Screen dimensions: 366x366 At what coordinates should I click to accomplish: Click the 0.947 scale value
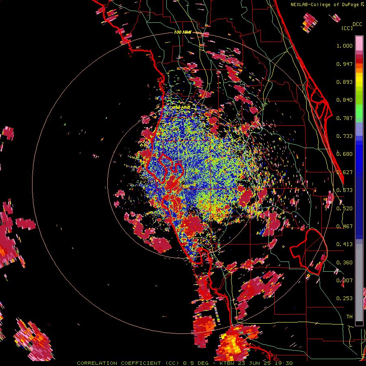[x=344, y=64]
